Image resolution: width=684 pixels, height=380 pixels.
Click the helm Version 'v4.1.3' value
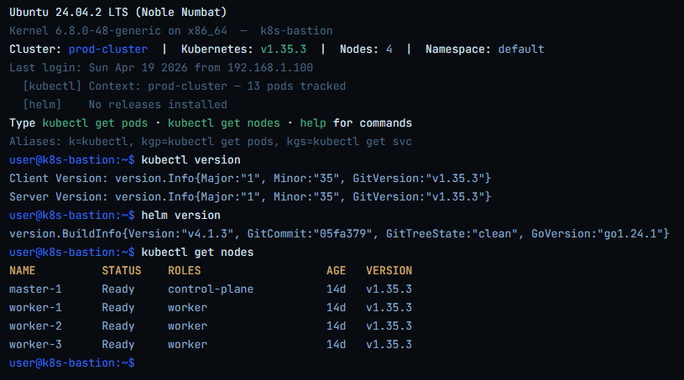(x=207, y=234)
